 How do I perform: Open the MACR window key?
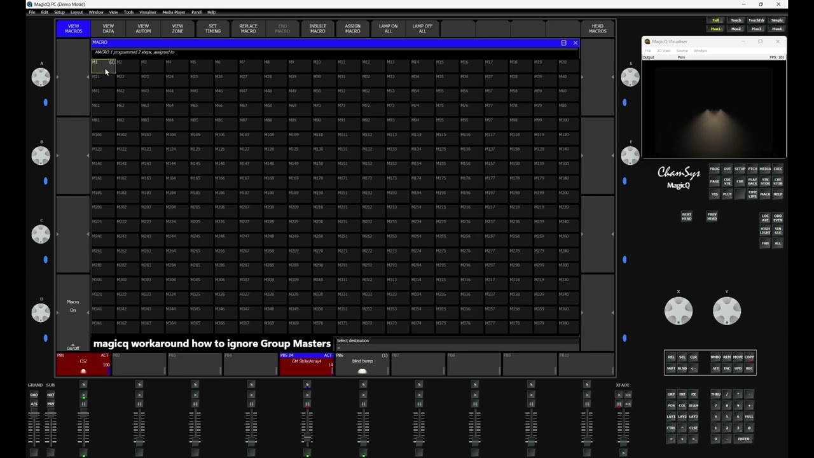(765, 194)
